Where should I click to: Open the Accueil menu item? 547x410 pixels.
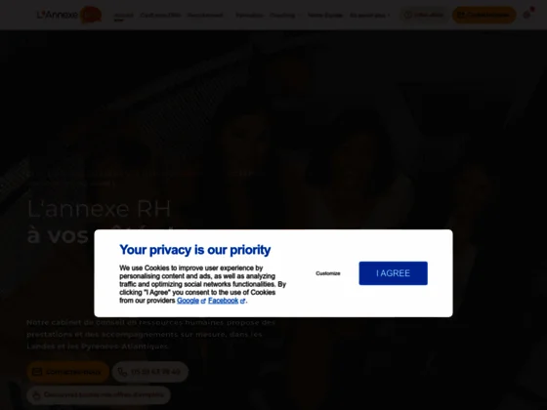pyautogui.click(x=124, y=15)
